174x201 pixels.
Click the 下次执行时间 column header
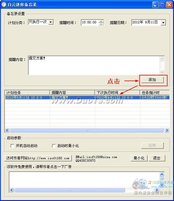pos(118,93)
